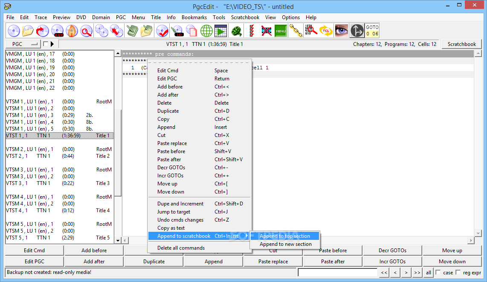
Task: Click the Edit PGC bottom button
Action: pos(35,262)
